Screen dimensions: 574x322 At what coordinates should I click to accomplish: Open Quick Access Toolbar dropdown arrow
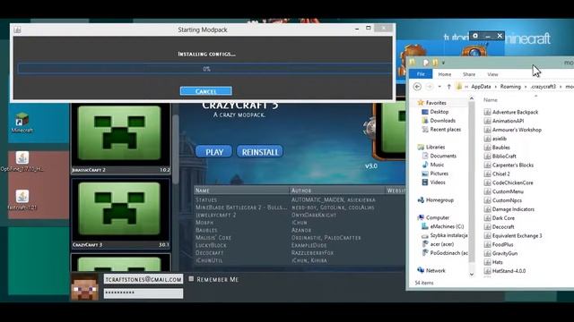443,63
